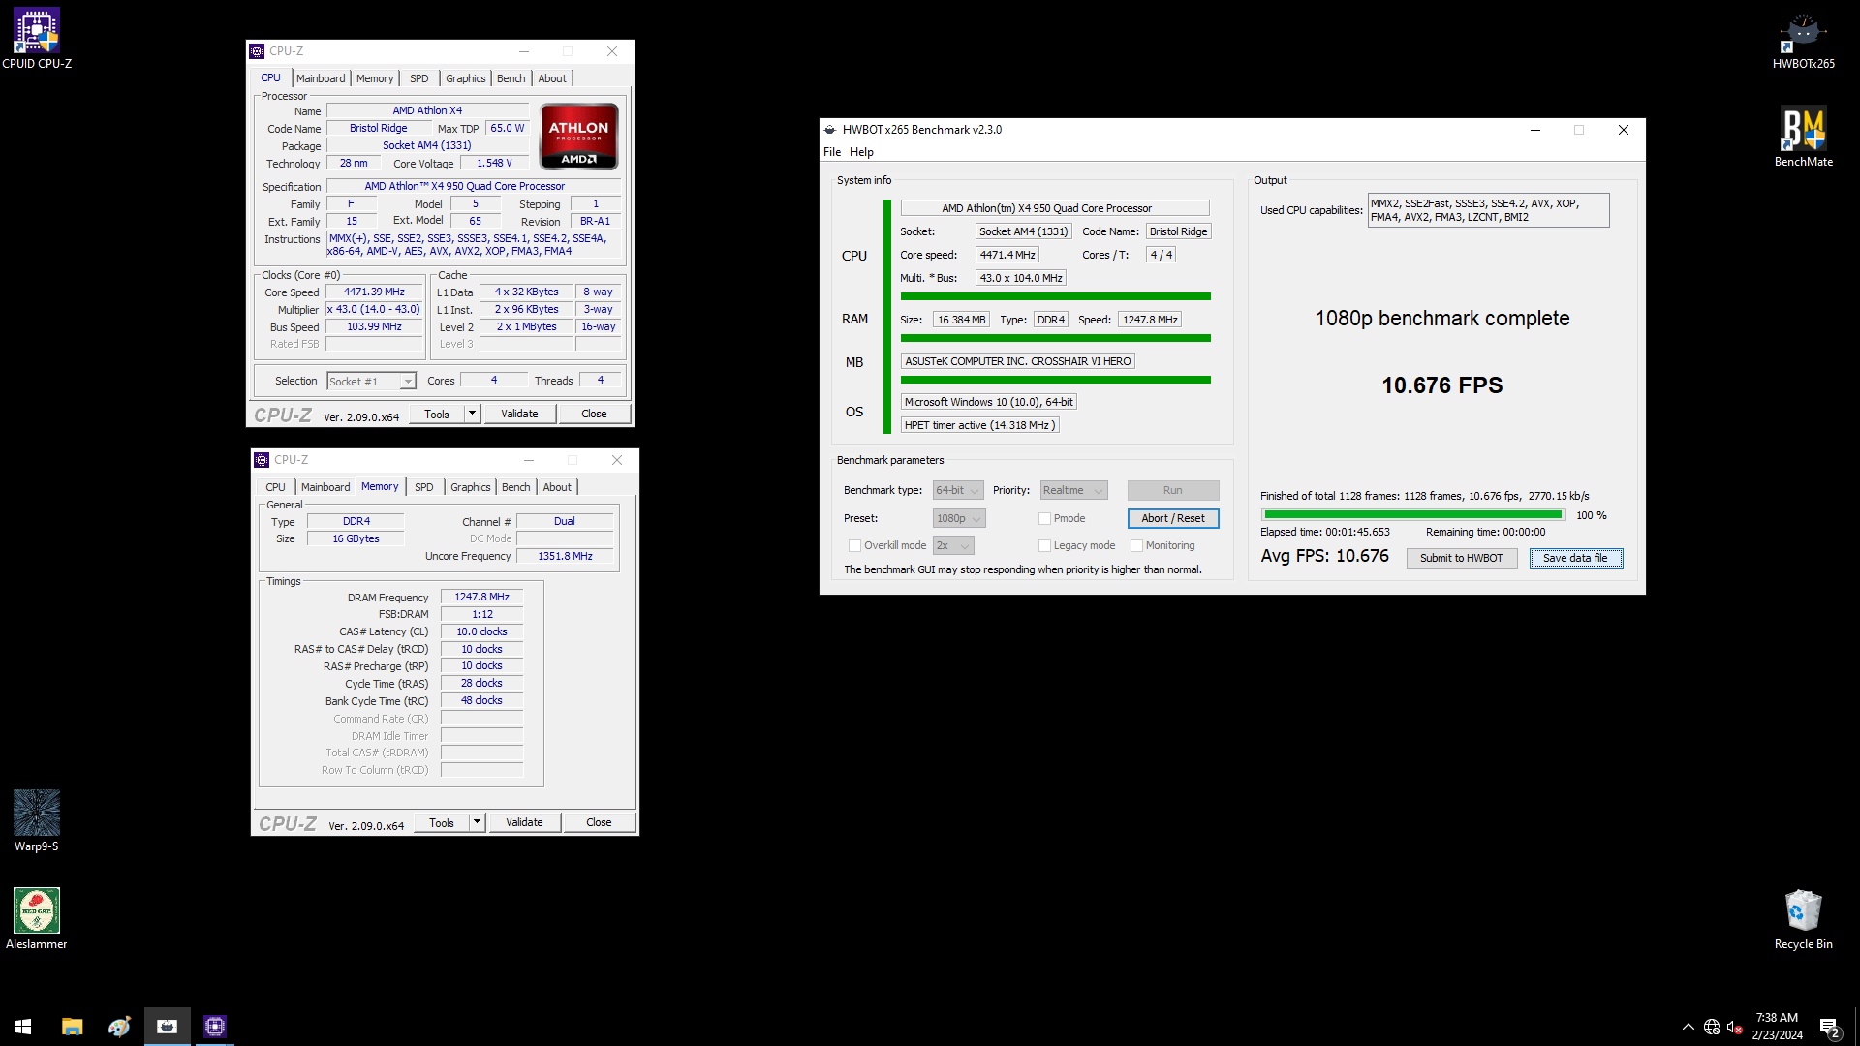
Task: Open the HWBOTx265 desktop shortcut
Action: pyautogui.click(x=1803, y=39)
